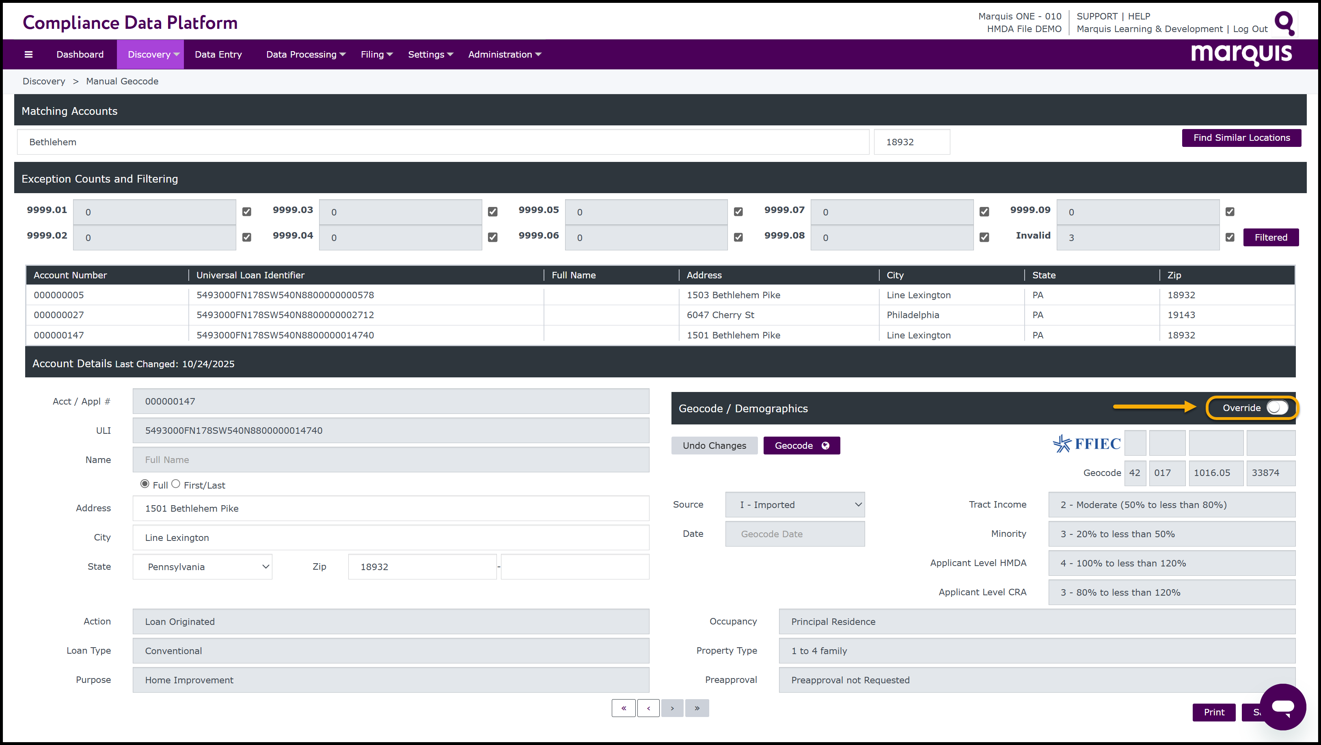1321x745 pixels.
Task: Click the Address field 1501 Bethlehem Pike
Action: tap(391, 508)
